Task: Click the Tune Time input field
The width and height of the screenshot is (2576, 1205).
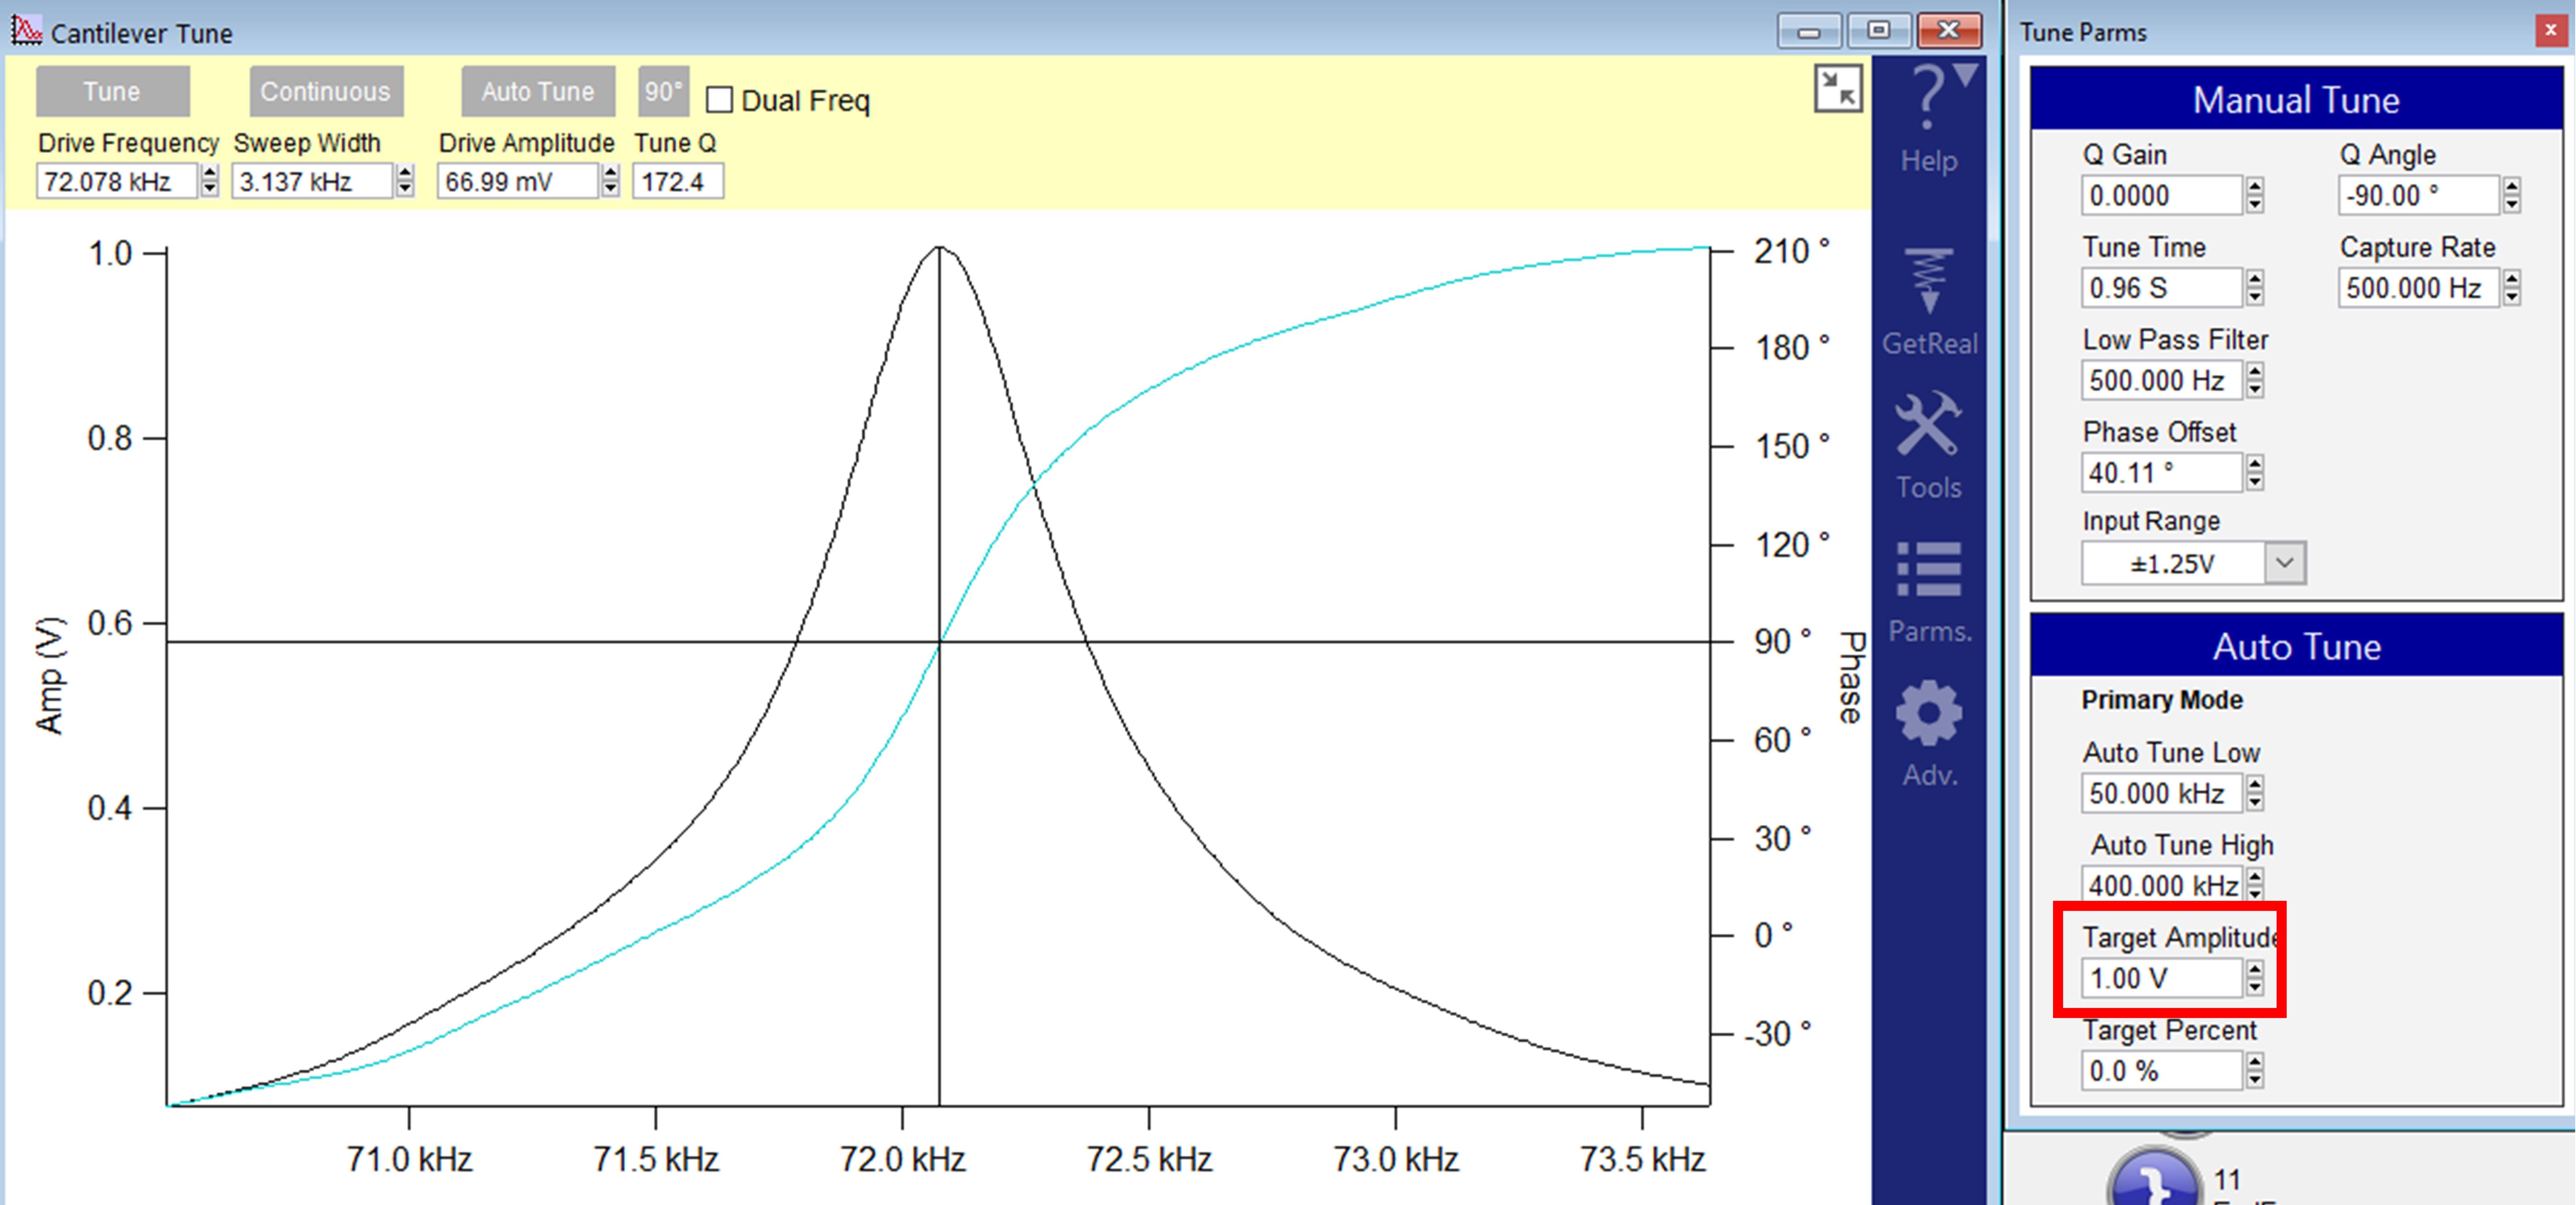Action: 2161,288
